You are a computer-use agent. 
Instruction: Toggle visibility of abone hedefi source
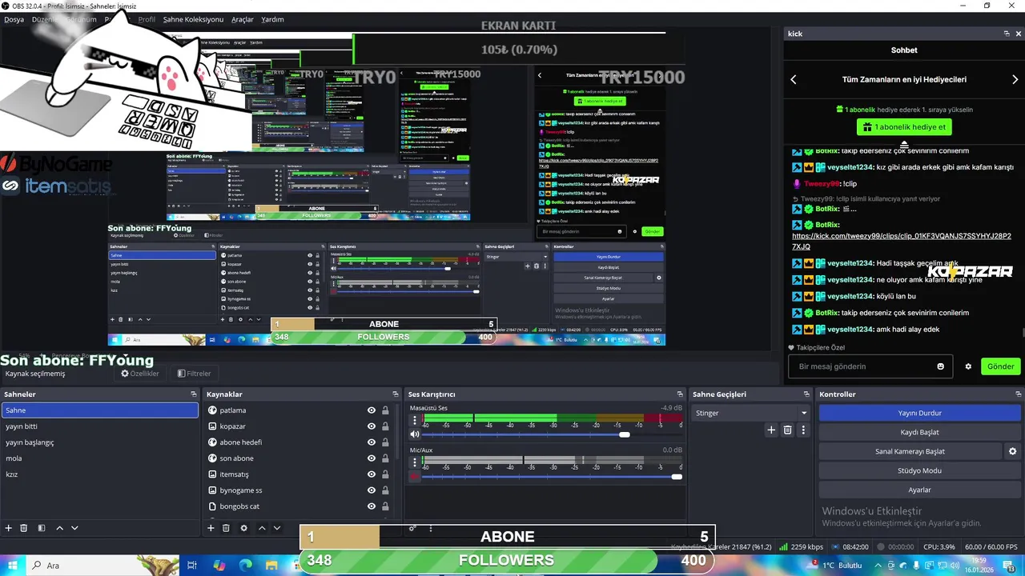coord(372,442)
